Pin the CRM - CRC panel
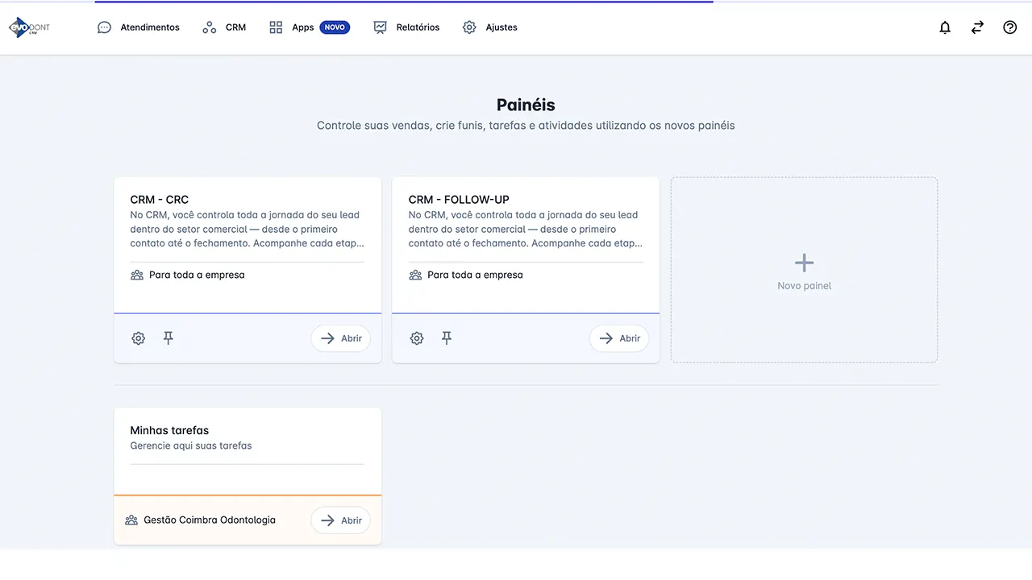1032x580 pixels. [169, 338]
